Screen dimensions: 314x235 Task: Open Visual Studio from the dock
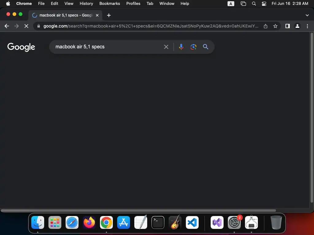pos(217,222)
